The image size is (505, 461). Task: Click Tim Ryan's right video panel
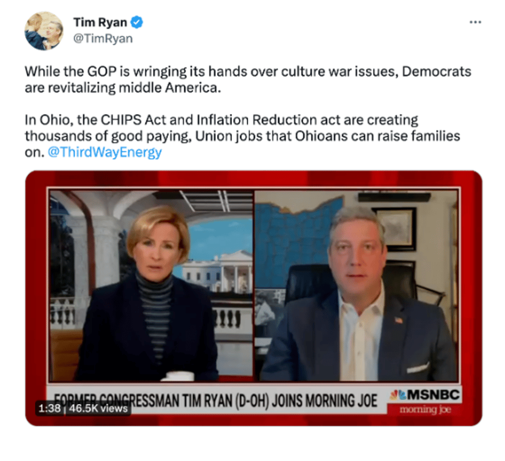[357, 286]
